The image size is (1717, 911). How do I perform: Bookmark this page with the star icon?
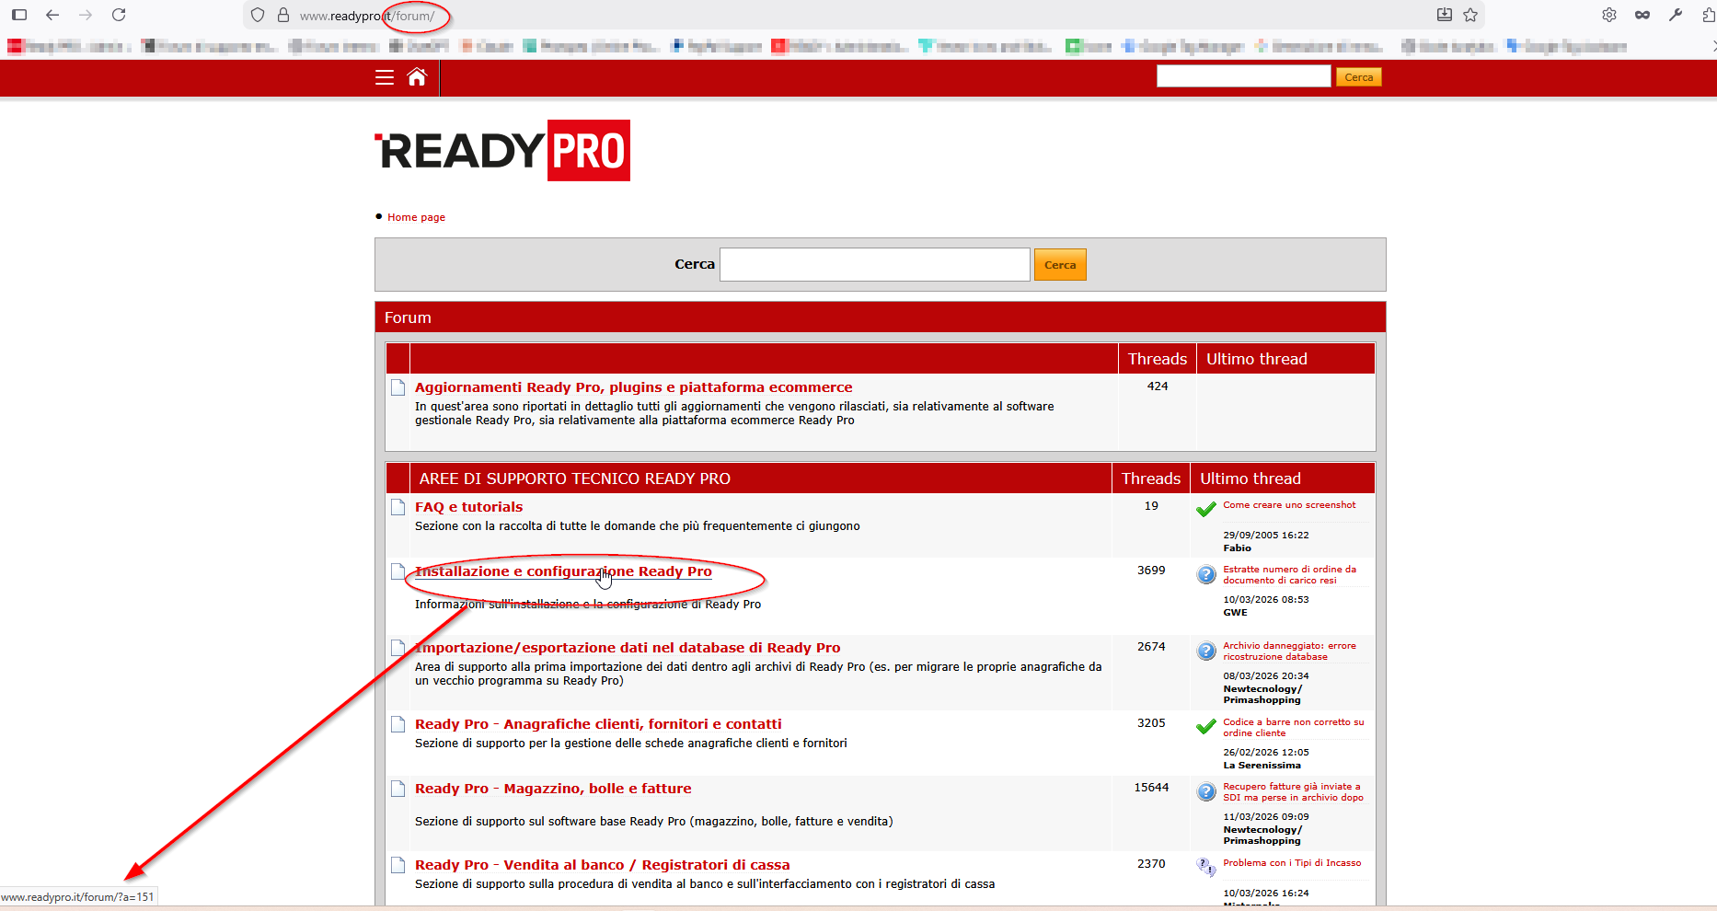(1470, 15)
